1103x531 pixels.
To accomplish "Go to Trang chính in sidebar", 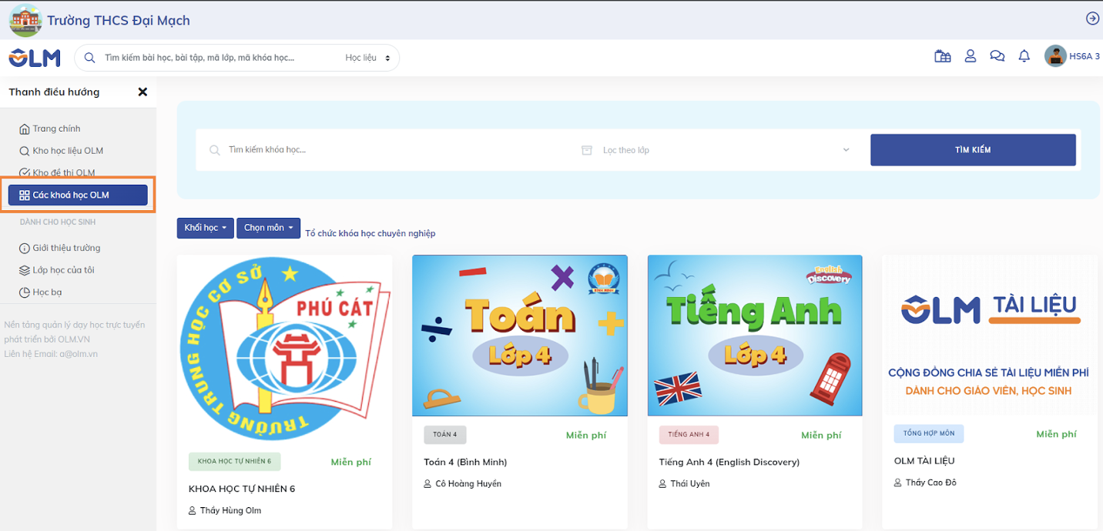I will [56, 129].
